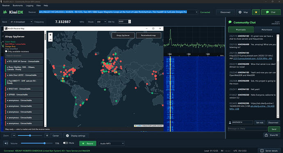Click the chat messages scrollbar
This screenshot has height=153, width=283.
pyautogui.click(x=278, y=76)
